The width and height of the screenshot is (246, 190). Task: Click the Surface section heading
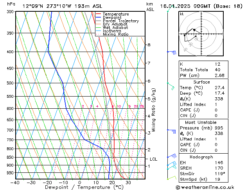click(201, 82)
